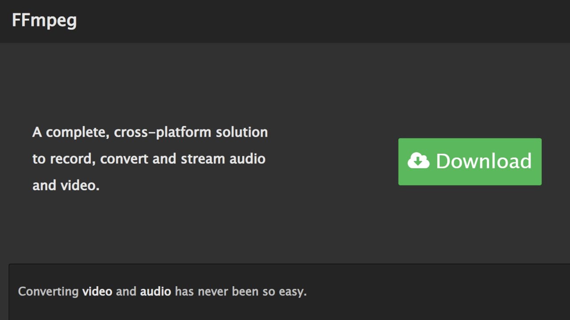Click the word "Converting" in the lower panel
The image size is (570, 320).
pyautogui.click(x=48, y=292)
